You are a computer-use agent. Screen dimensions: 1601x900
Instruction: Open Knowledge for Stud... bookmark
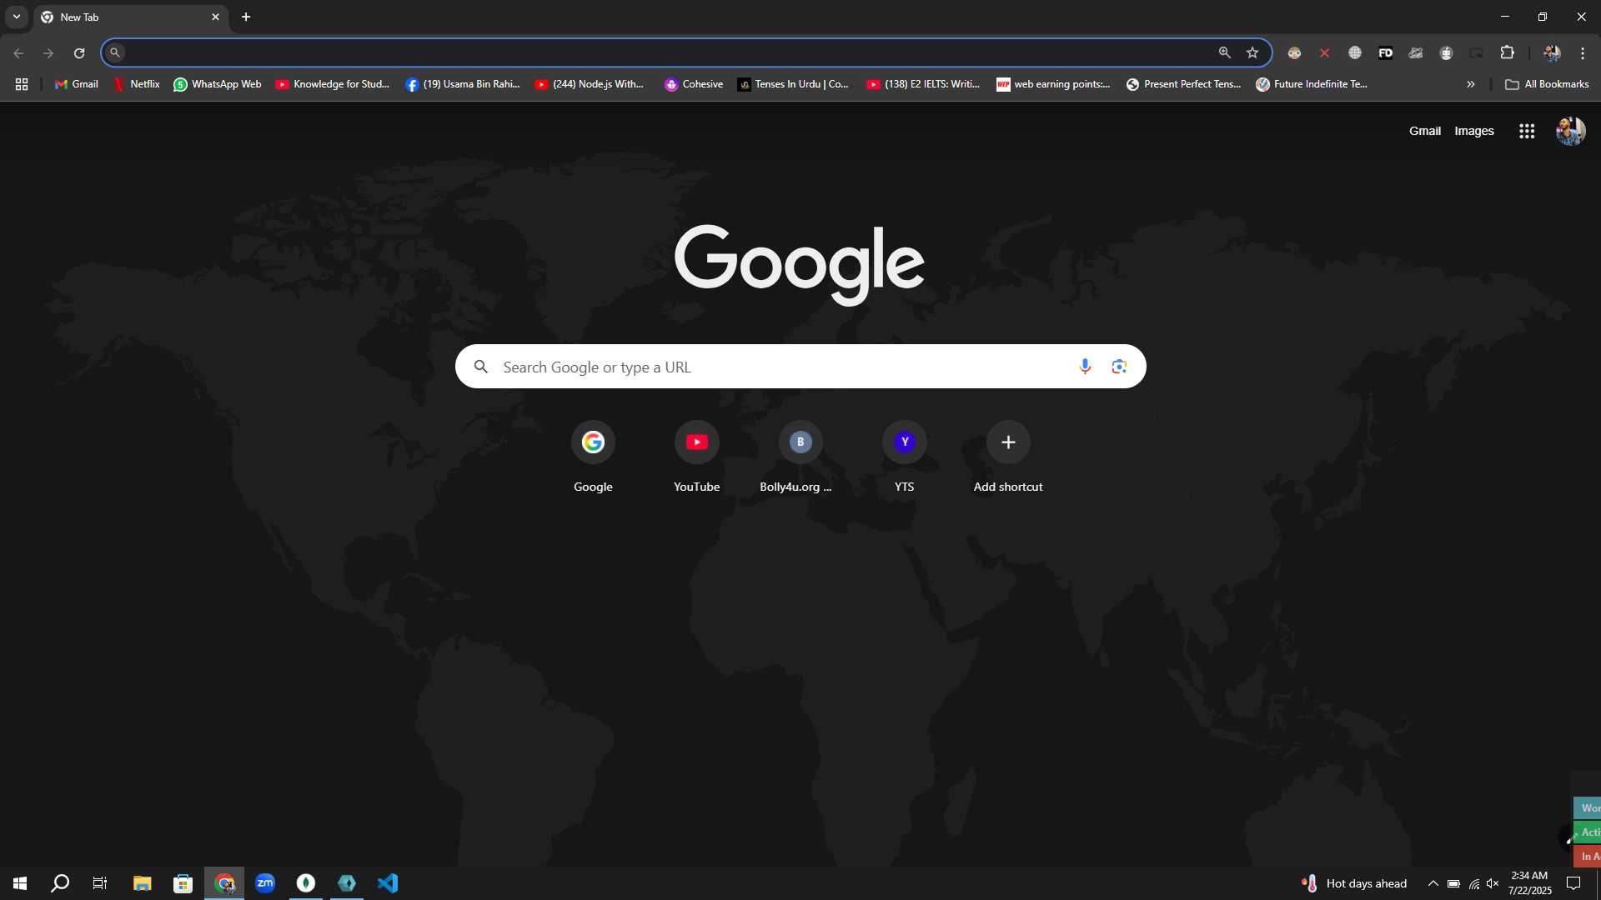click(x=333, y=84)
